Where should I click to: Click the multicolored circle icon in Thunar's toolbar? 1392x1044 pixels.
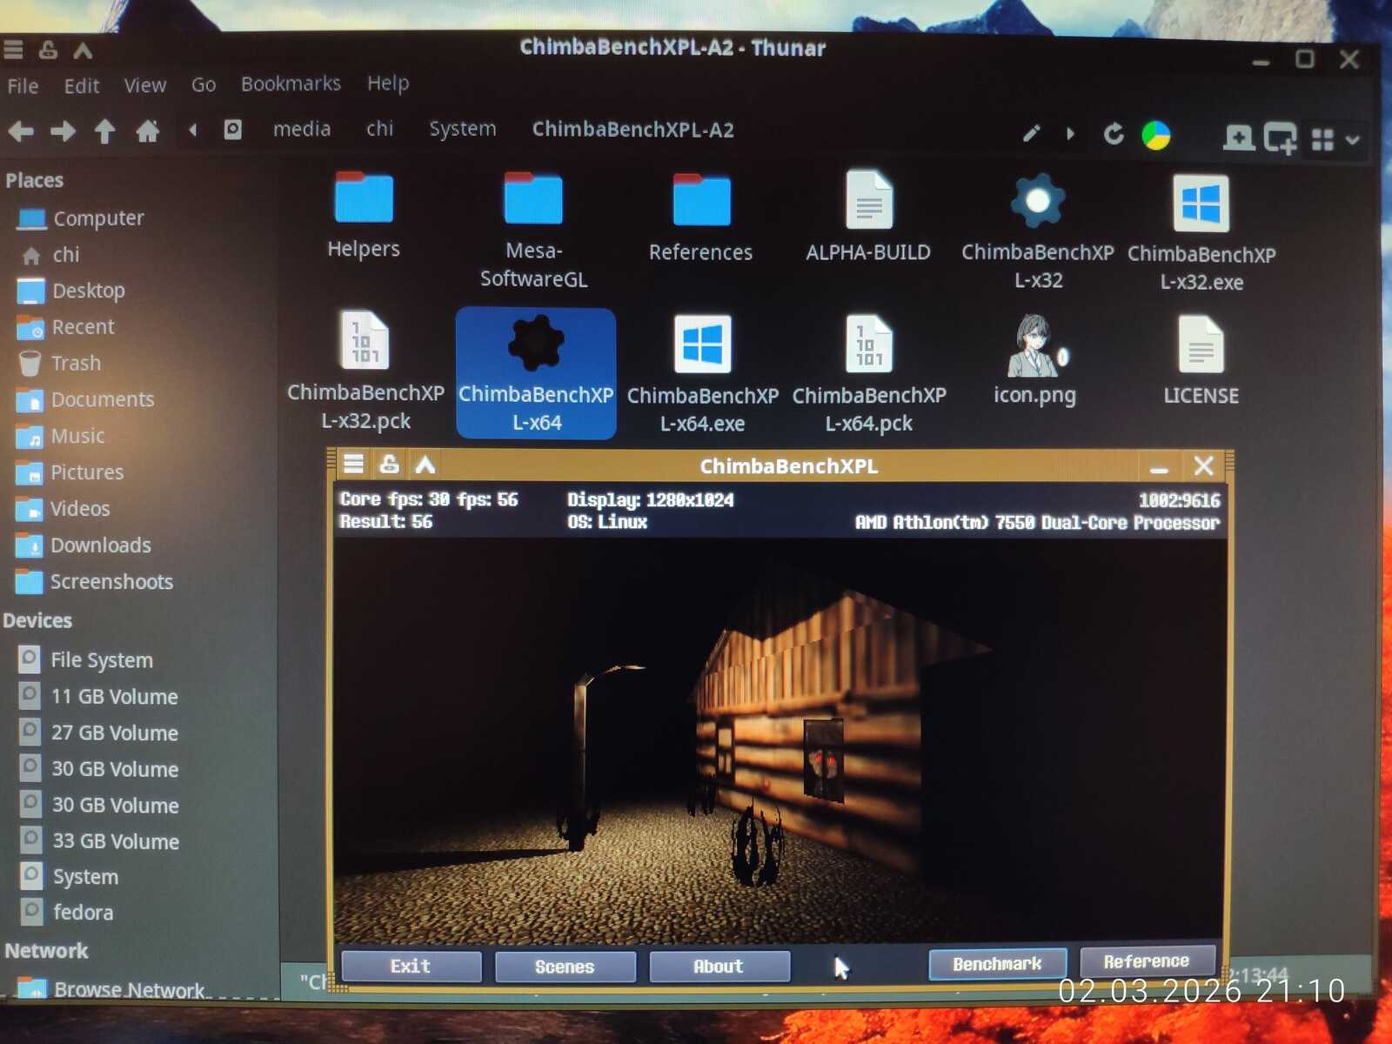click(x=1156, y=135)
